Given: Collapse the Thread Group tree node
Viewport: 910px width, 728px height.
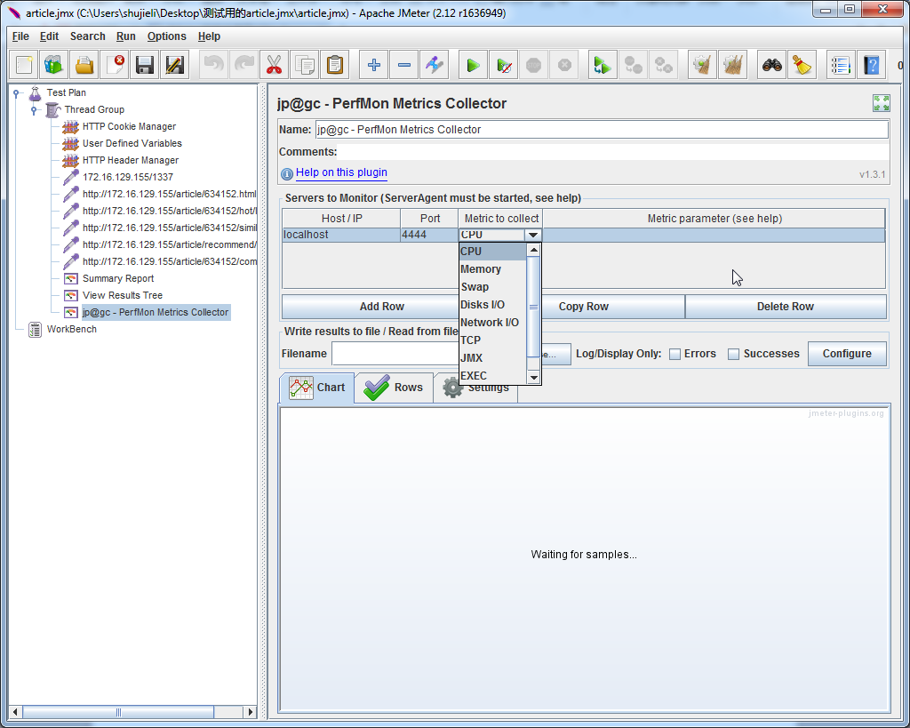Looking at the screenshot, I should pos(34,109).
